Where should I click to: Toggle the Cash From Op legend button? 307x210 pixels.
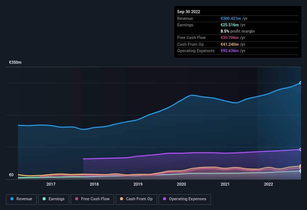136,199
